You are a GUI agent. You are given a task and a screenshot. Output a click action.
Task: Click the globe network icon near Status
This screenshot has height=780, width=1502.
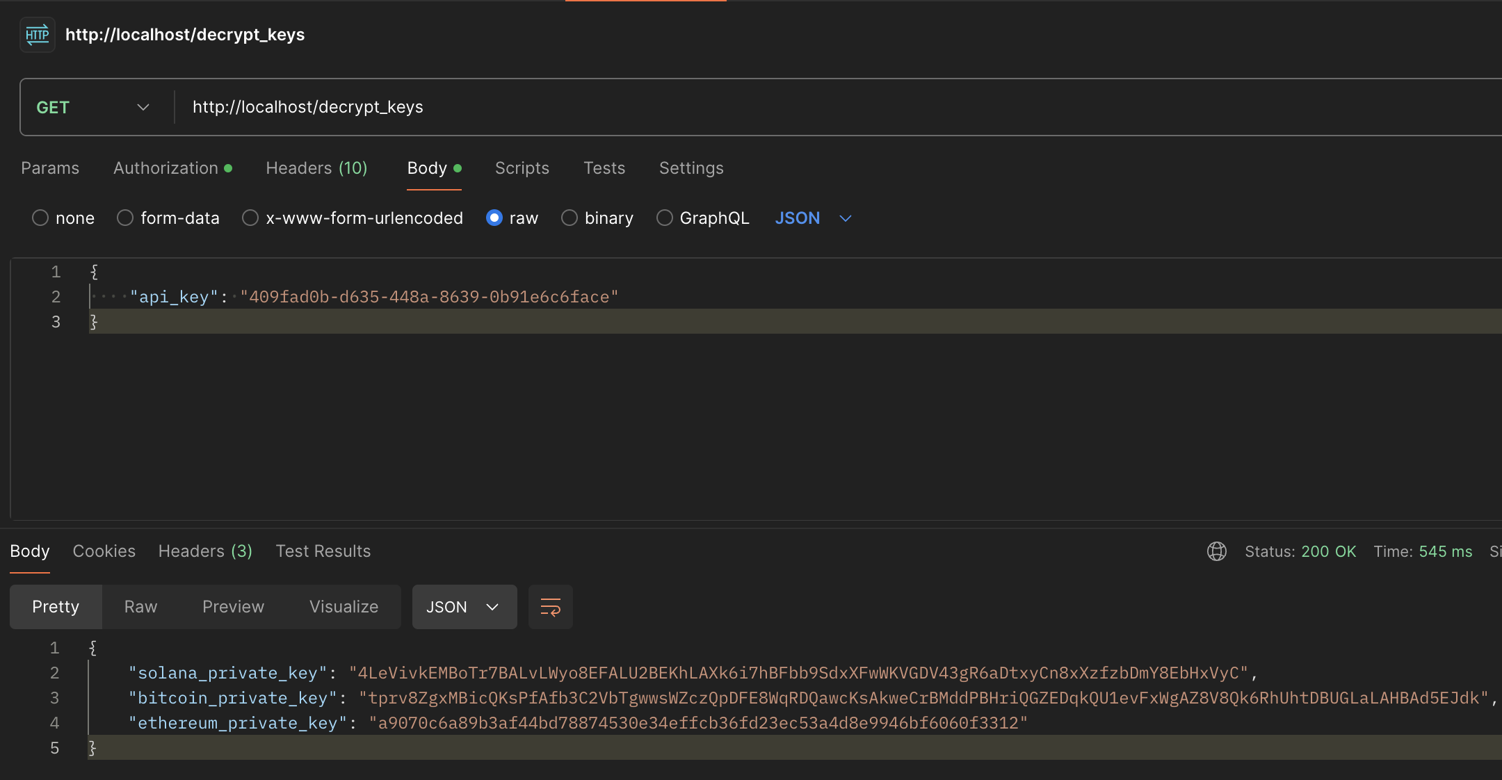[x=1217, y=551]
